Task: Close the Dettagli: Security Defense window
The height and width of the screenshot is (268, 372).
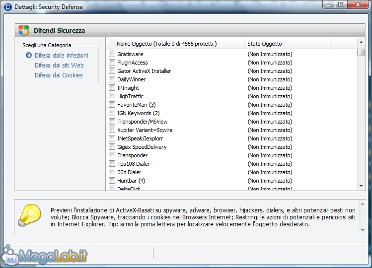Action: pyautogui.click(x=358, y=5)
